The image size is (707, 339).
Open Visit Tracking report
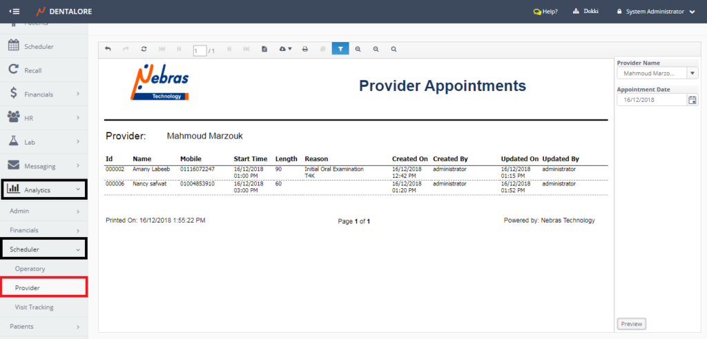34,307
